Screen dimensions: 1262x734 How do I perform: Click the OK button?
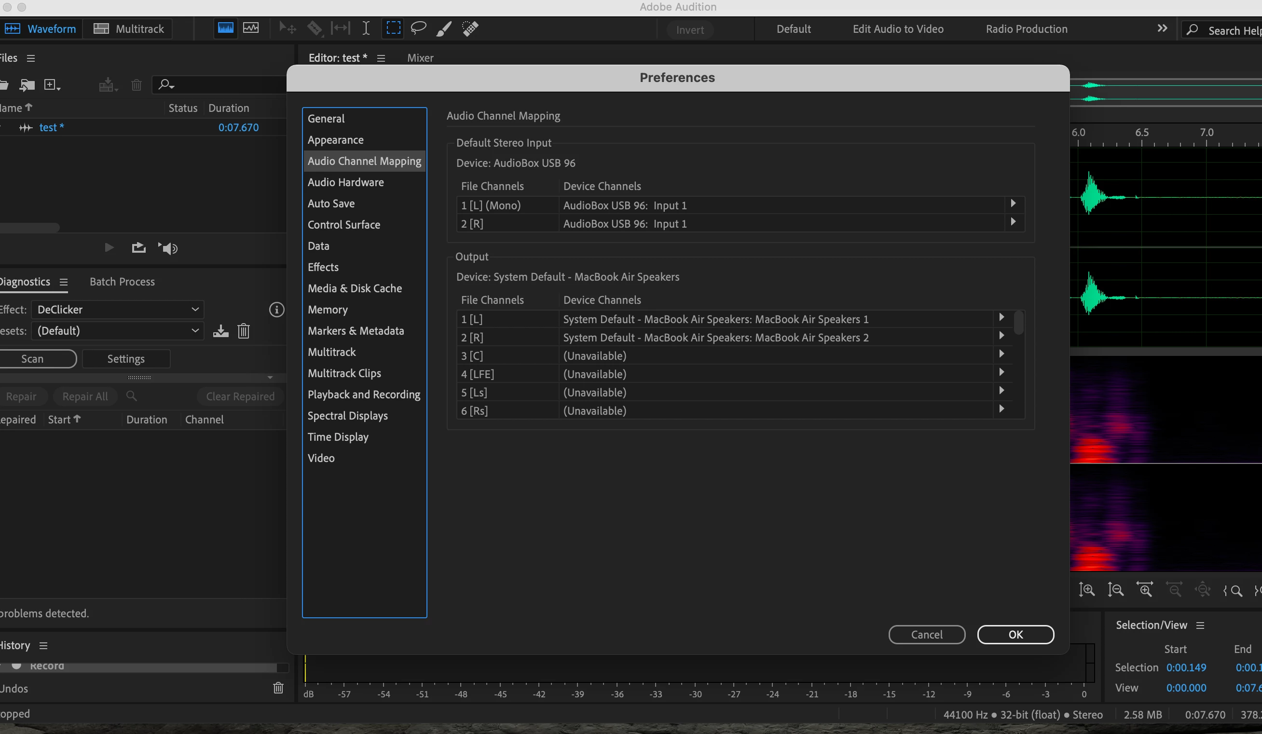pos(1015,634)
